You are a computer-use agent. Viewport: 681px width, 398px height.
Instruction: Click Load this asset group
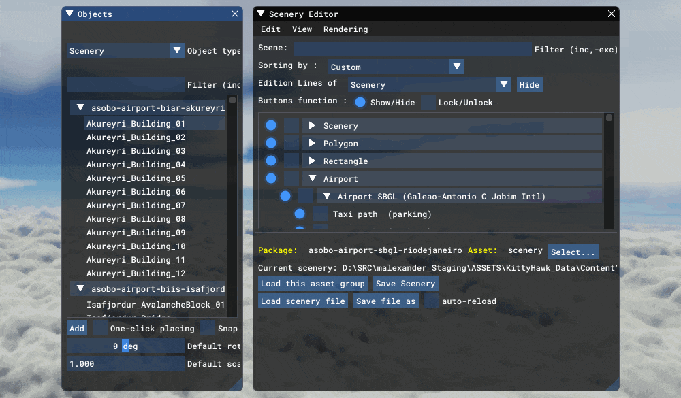(312, 283)
